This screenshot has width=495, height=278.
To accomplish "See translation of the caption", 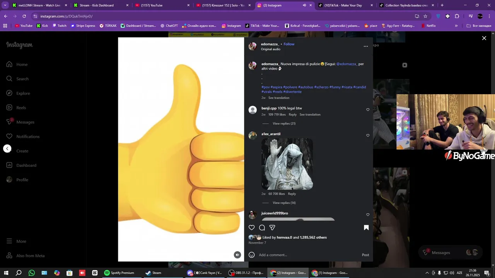I will [x=279, y=98].
